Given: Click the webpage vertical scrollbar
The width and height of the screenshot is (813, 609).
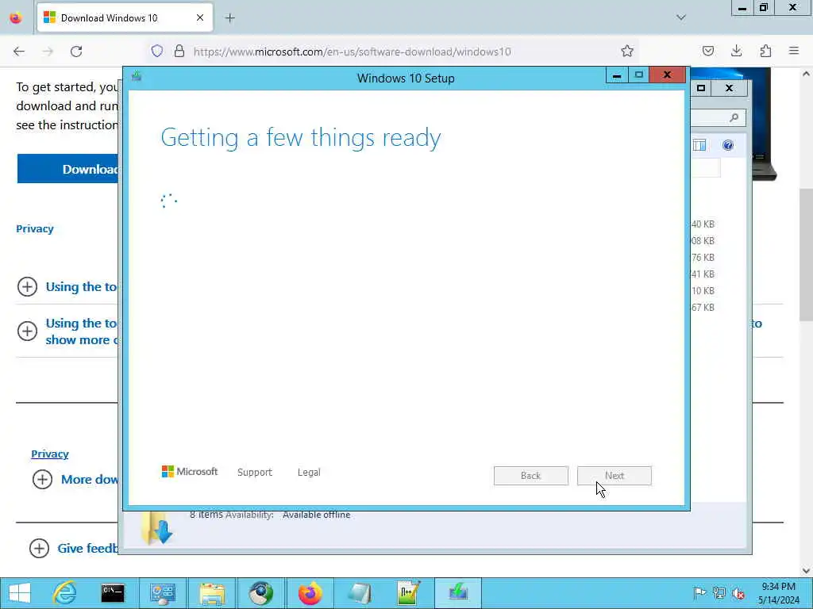Looking at the screenshot, I should click(x=807, y=255).
